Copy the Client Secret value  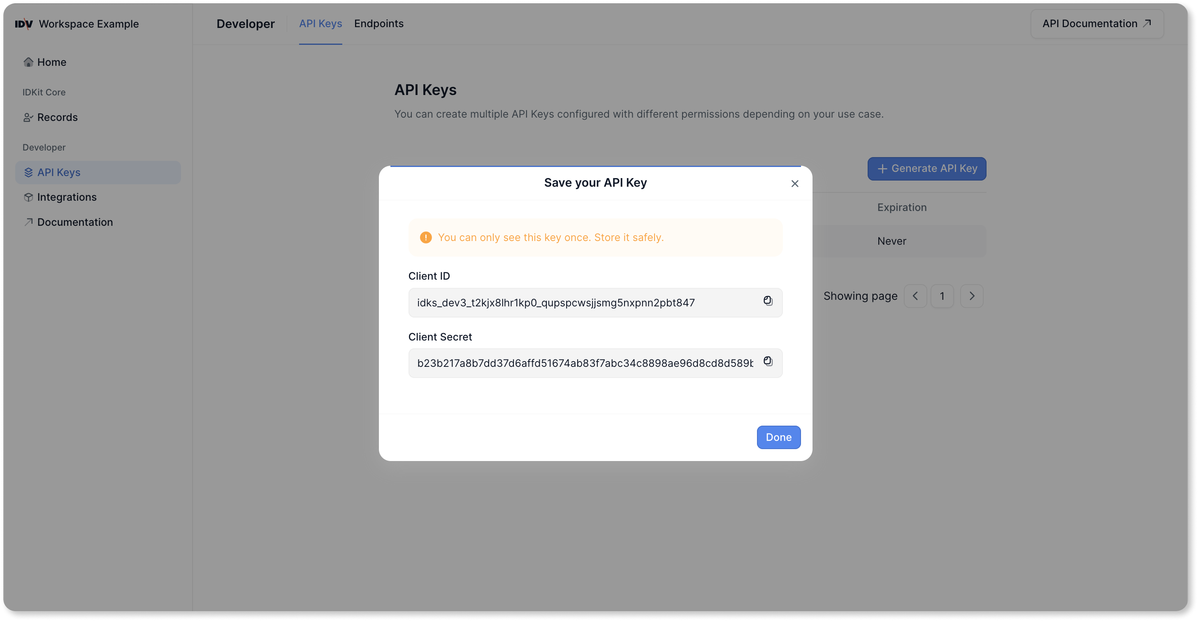click(768, 361)
